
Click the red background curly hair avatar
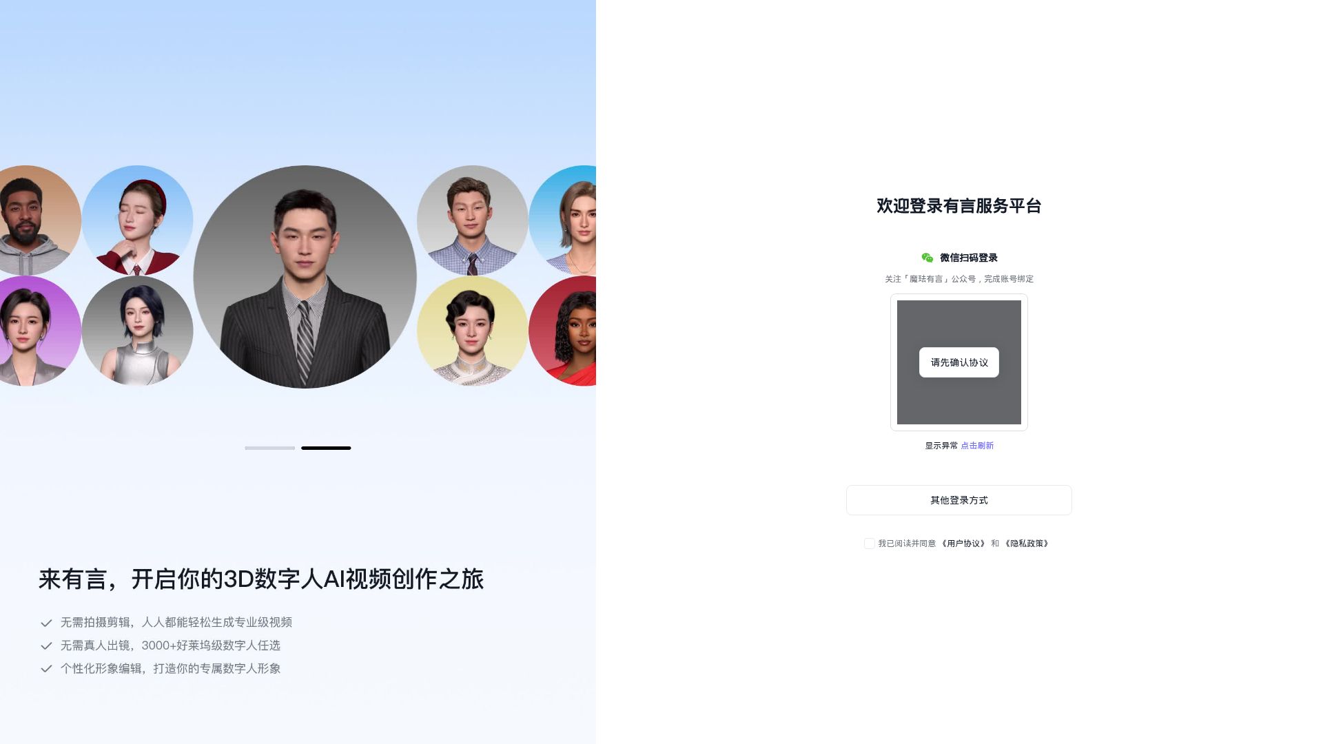(571, 331)
